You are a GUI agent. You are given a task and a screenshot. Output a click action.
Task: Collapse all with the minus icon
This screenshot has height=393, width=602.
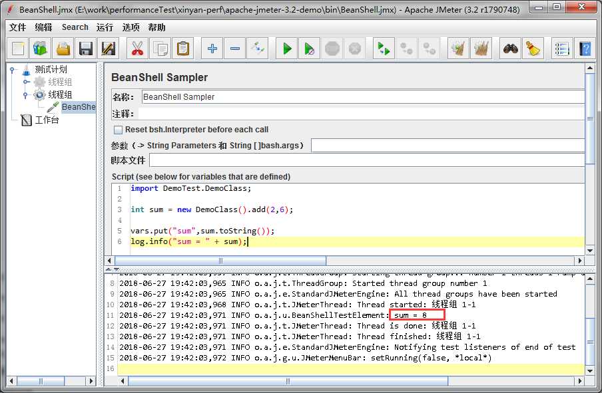234,49
